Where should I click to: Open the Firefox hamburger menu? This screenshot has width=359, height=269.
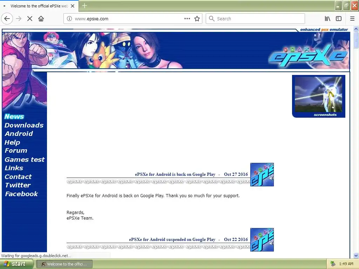pos(352,19)
